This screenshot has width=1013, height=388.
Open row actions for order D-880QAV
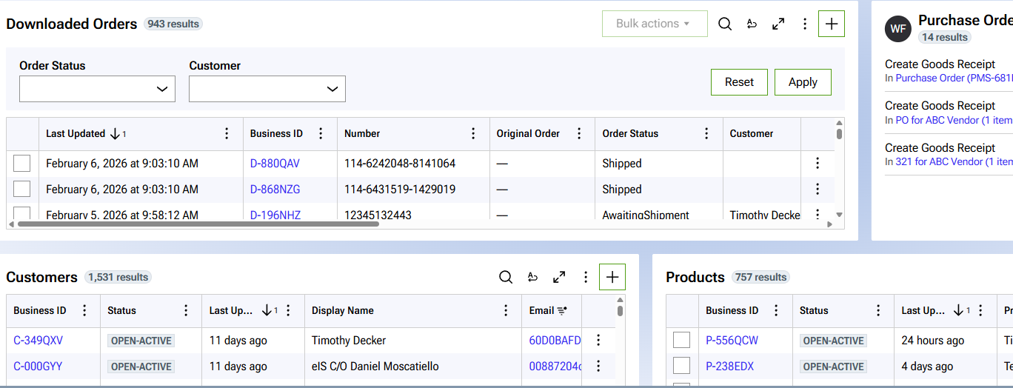(x=818, y=163)
